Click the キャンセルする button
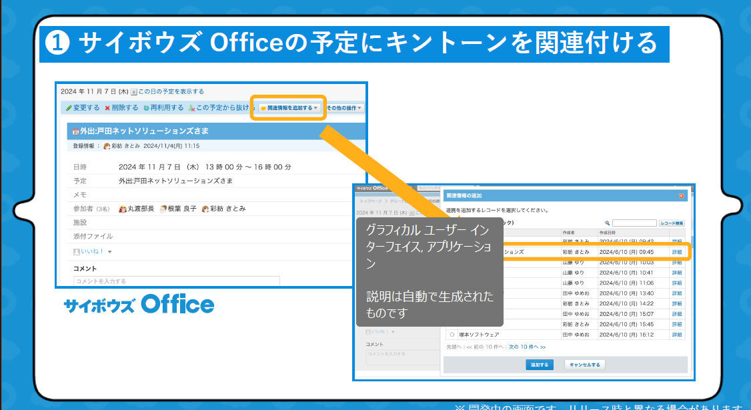 [584, 365]
